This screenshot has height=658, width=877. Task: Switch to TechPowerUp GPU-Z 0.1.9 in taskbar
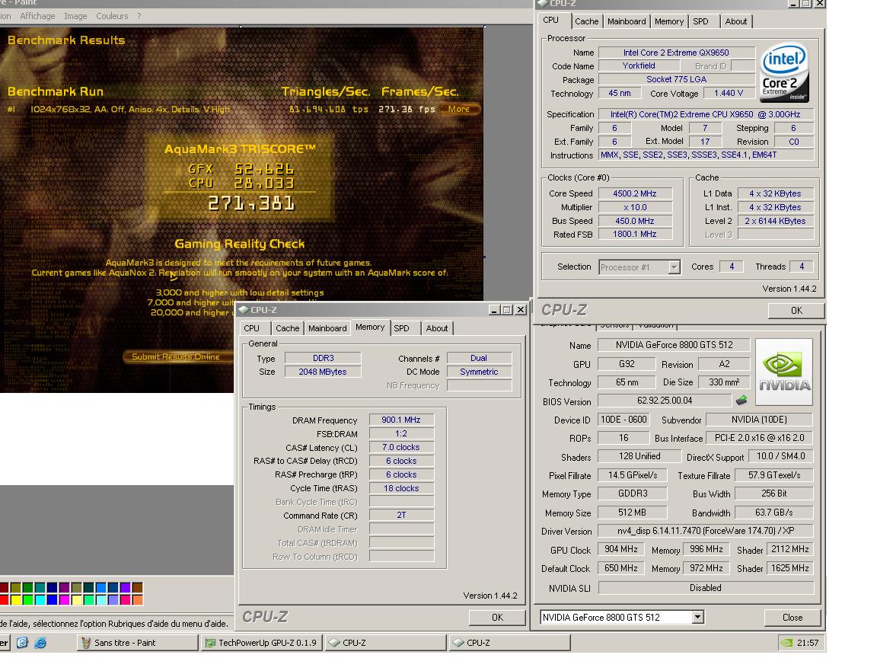coord(261,643)
